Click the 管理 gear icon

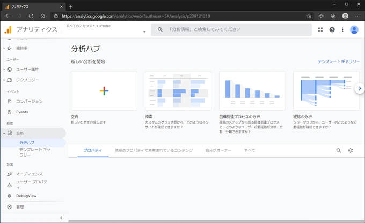click(x=9, y=207)
